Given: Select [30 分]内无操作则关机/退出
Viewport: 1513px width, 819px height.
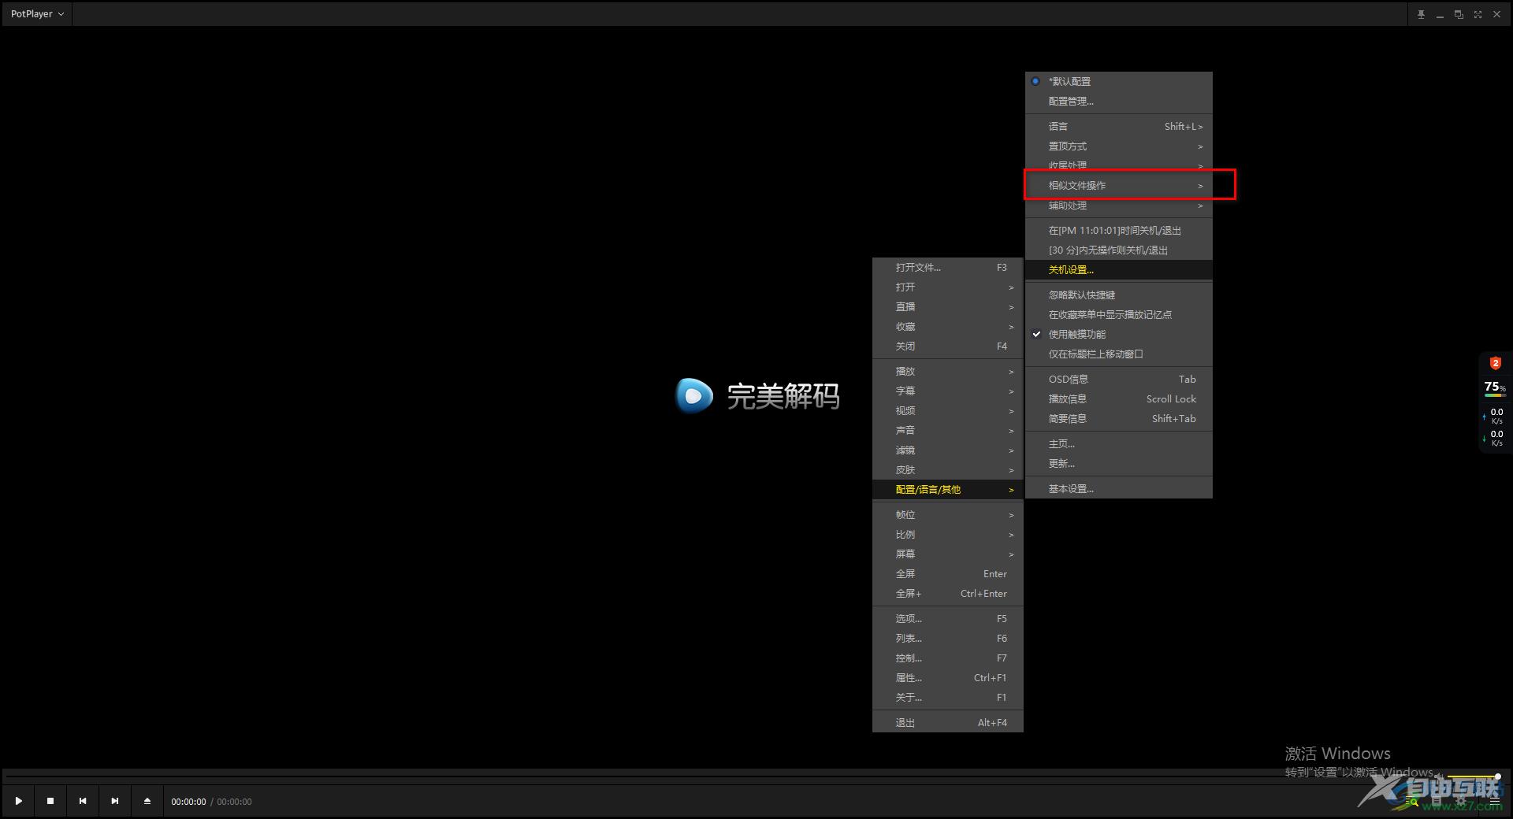Looking at the screenshot, I should (x=1118, y=250).
